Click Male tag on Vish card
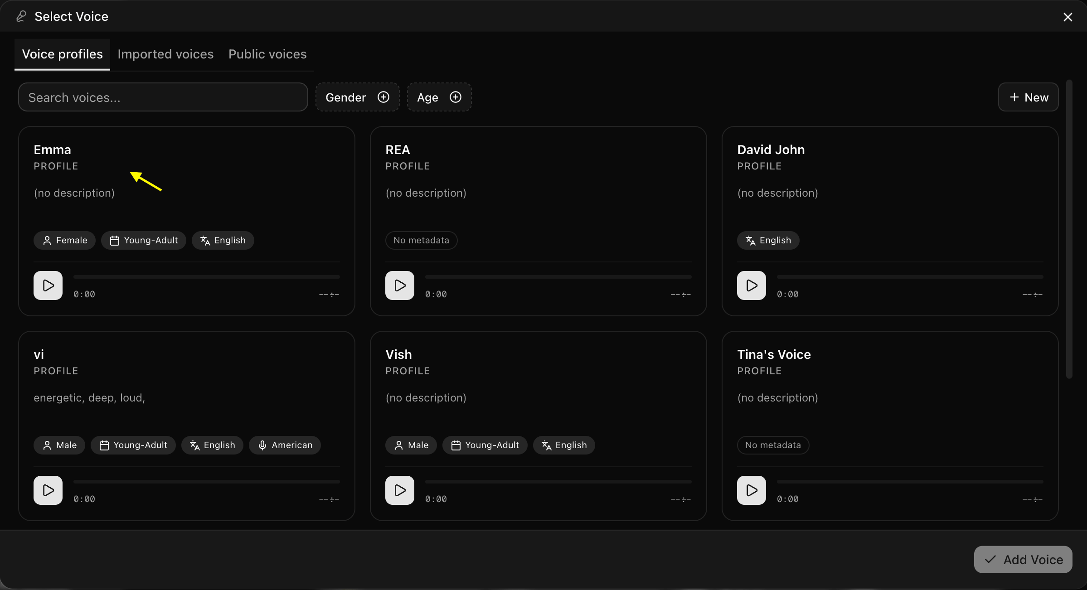 (x=411, y=445)
